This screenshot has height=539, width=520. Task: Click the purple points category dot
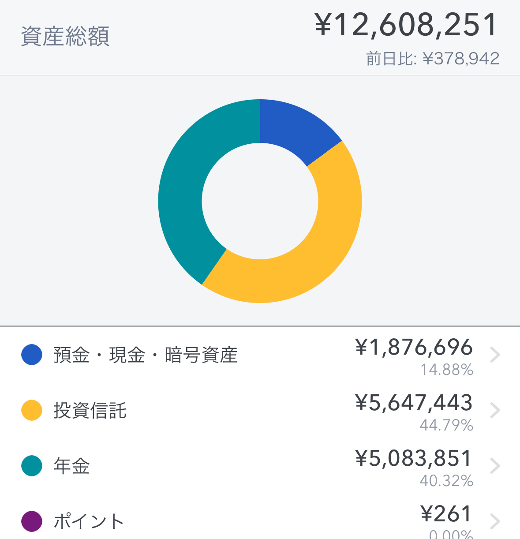coord(32,521)
